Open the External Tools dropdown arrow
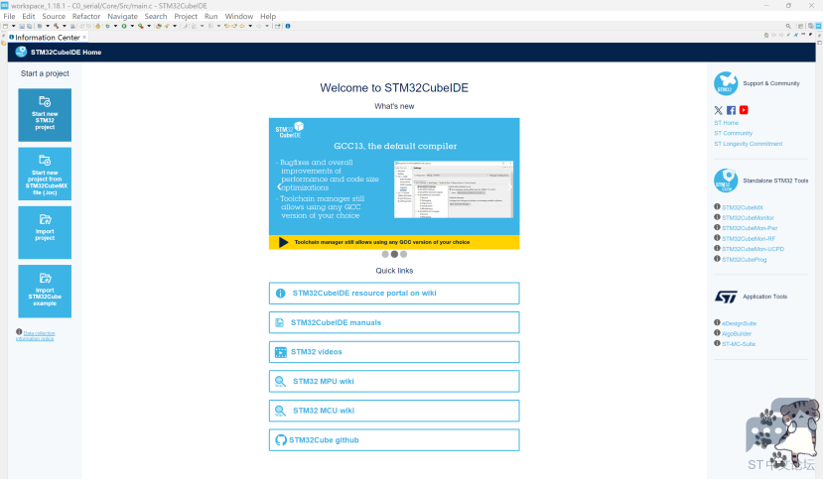The height and width of the screenshot is (480, 824). (x=149, y=26)
